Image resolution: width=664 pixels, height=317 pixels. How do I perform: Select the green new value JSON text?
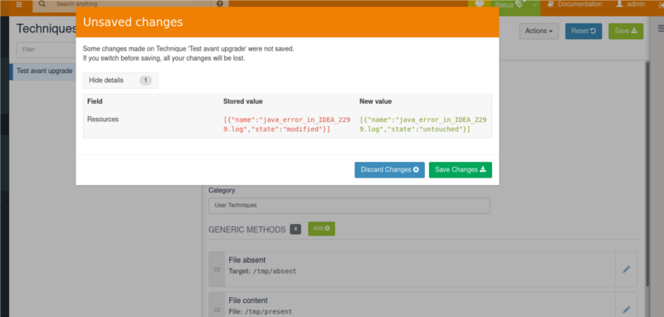[x=423, y=124]
